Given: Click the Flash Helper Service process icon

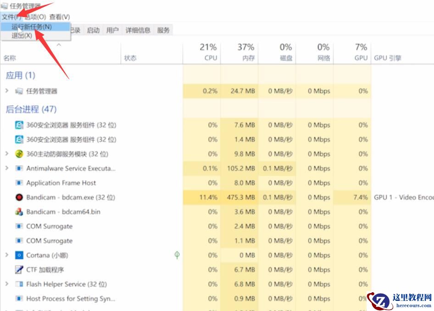Looking at the screenshot, I should [19, 284].
